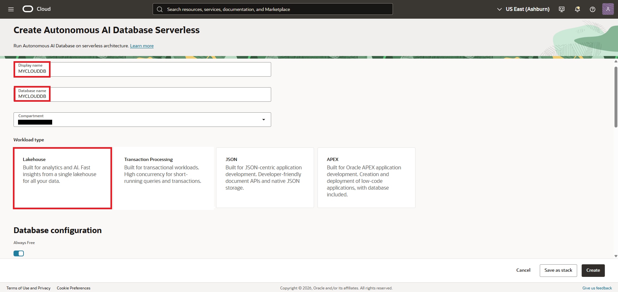Select the APEX workload type
The width and height of the screenshot is (618, 292).
tap(366, 178)
